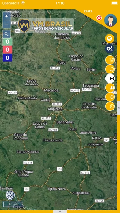Click the Bananeiras map label

coord(65,122)
